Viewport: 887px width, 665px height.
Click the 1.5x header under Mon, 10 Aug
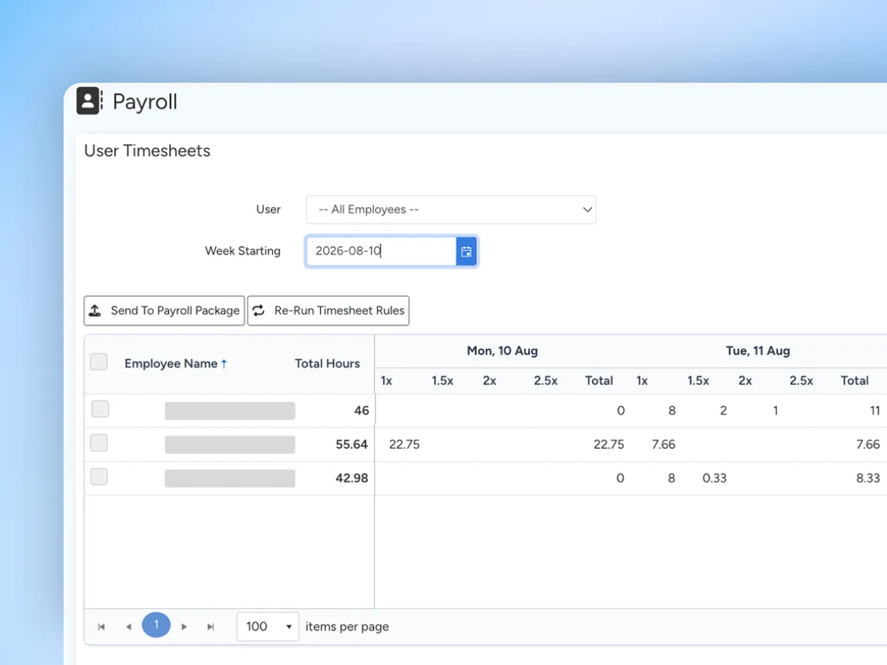[x=442, y=381]
